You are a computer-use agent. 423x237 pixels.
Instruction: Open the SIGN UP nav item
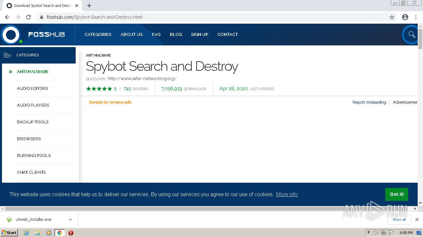[200, 35]
